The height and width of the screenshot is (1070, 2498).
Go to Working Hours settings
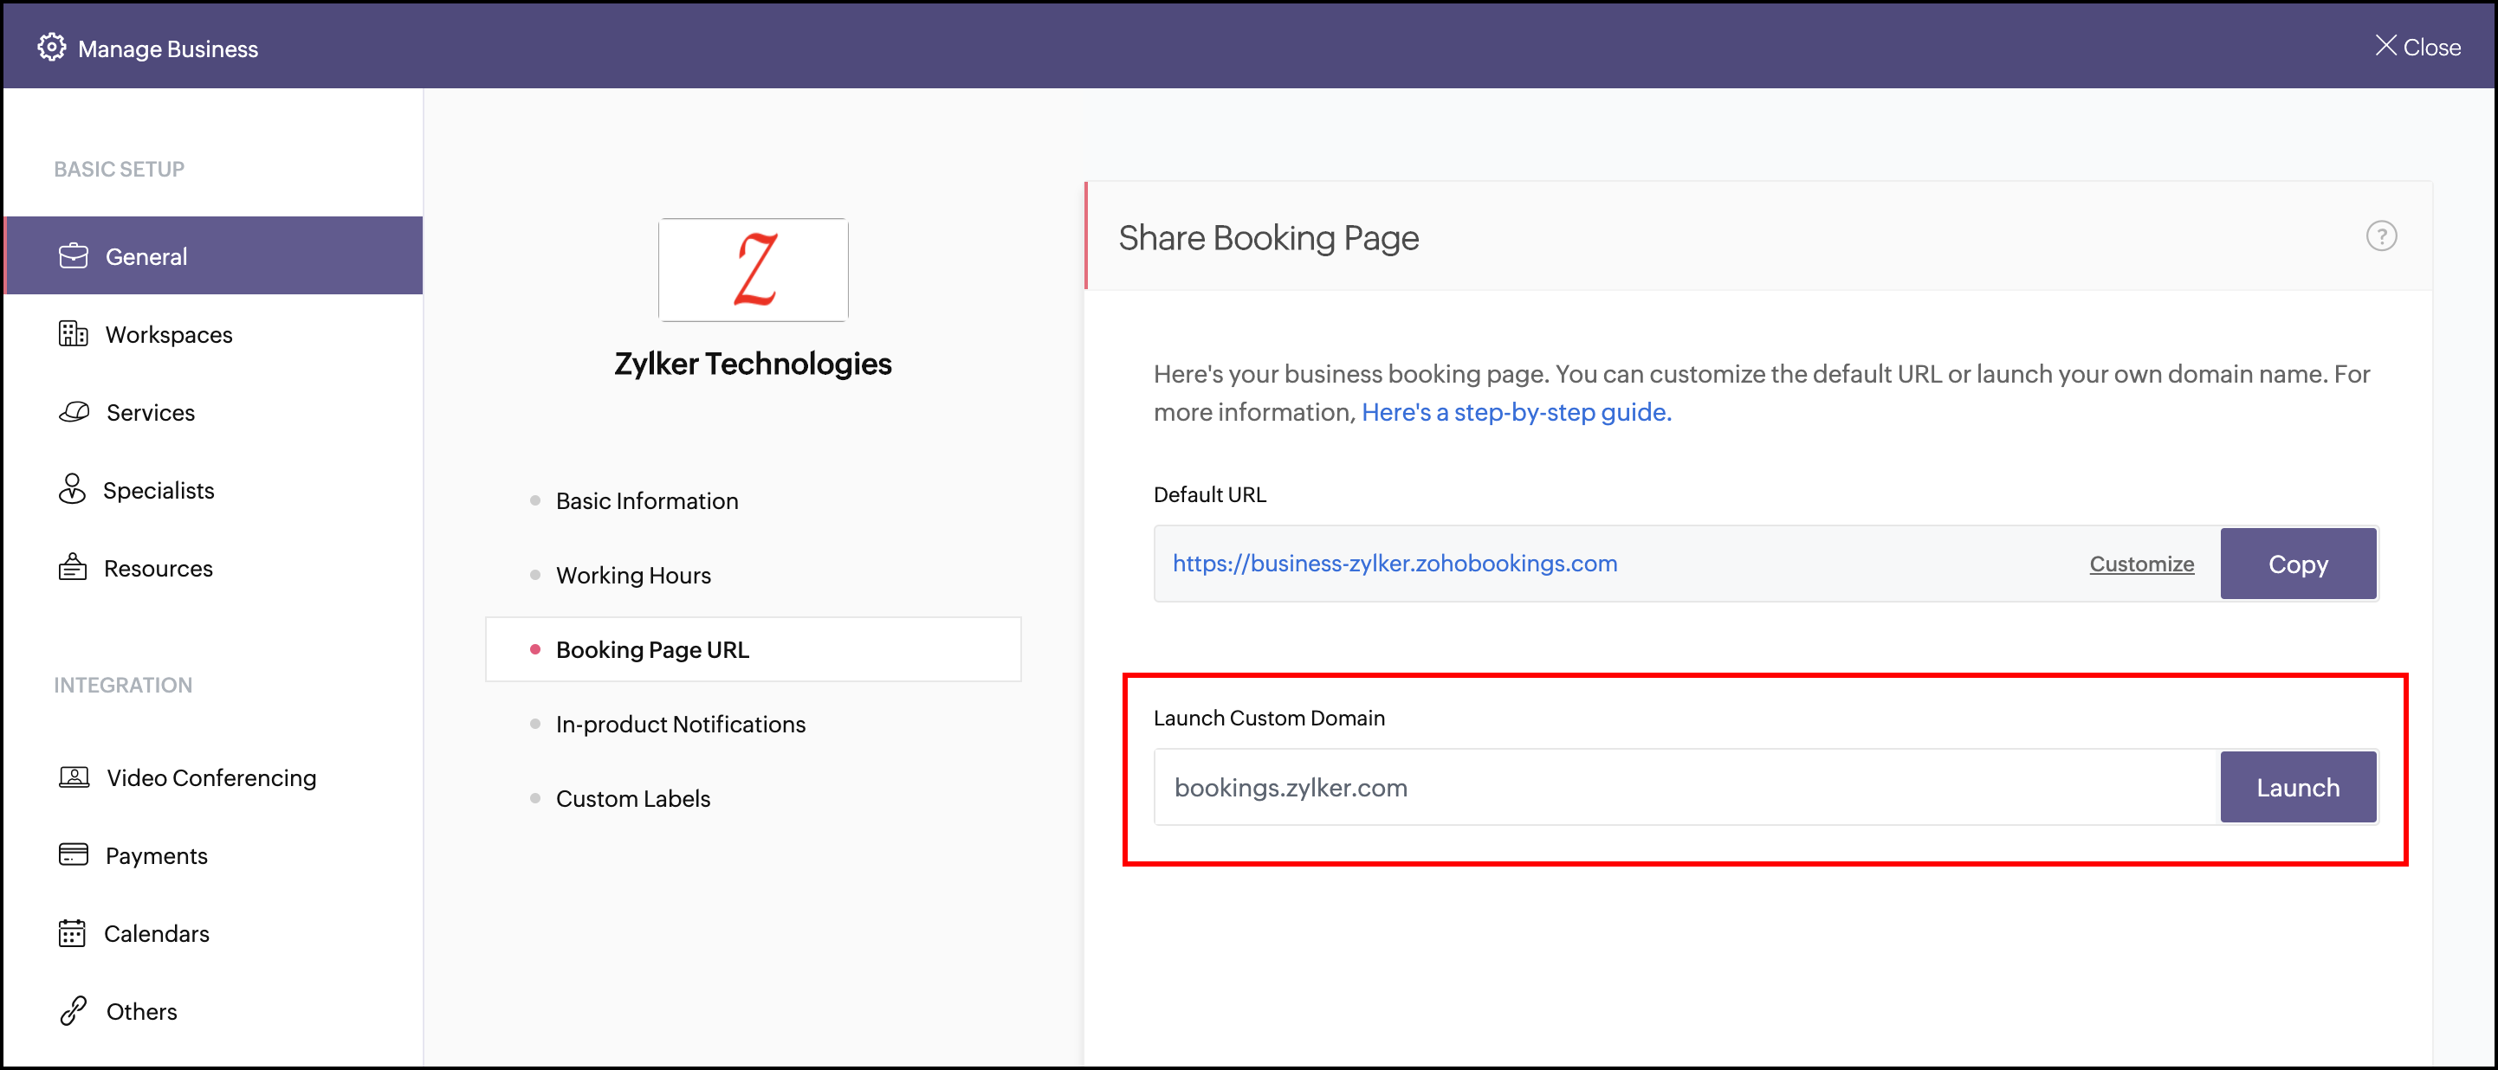coord(632,576)
